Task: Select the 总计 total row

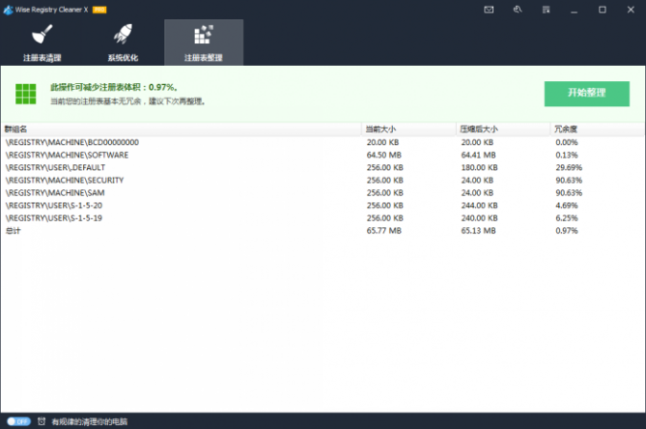Action: (323, 230)
